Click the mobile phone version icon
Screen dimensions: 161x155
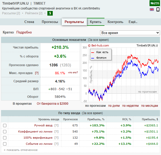coord(158,10)
